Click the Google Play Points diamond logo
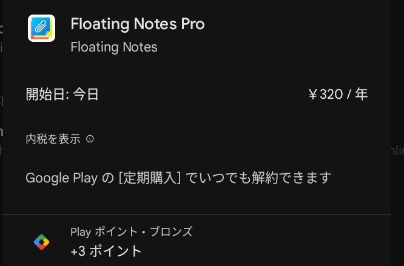 tap(41, 242)
